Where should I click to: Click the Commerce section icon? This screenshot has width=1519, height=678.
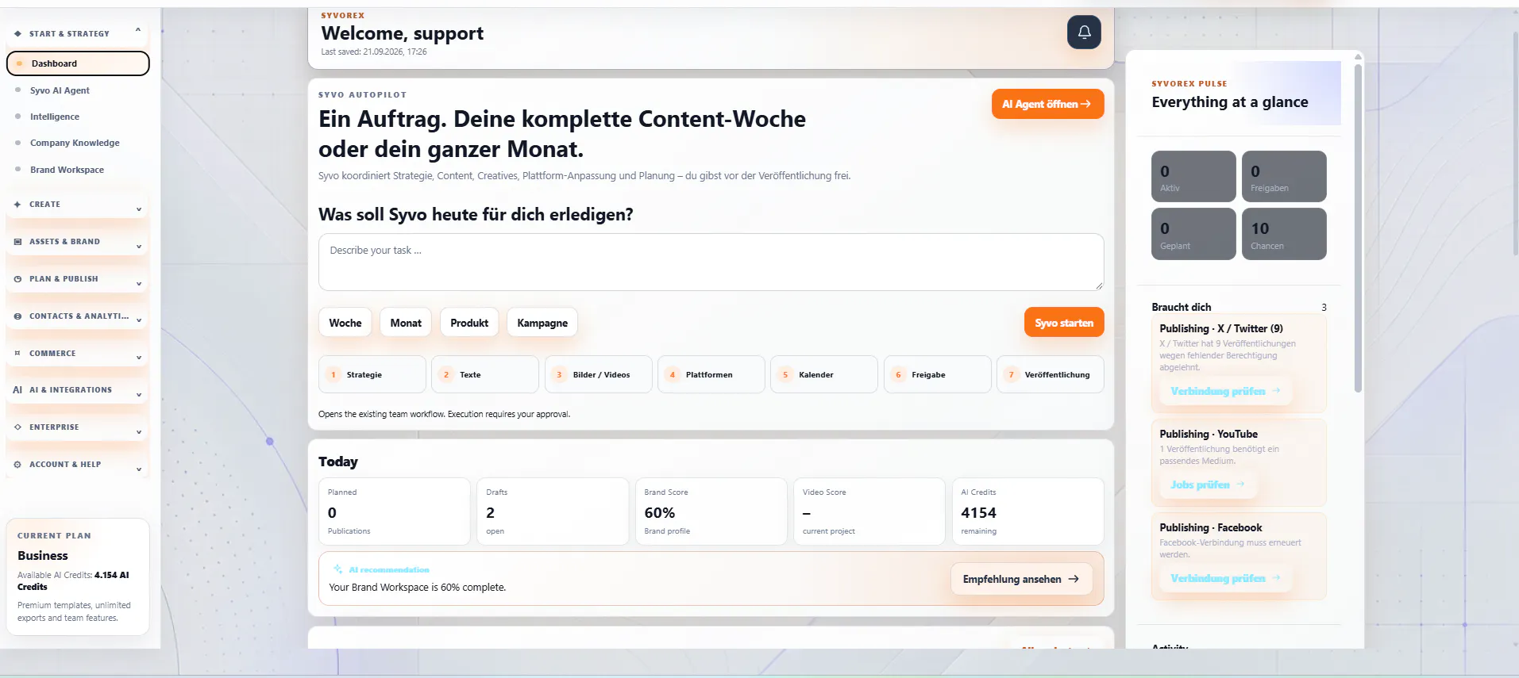tap(17, 354)
